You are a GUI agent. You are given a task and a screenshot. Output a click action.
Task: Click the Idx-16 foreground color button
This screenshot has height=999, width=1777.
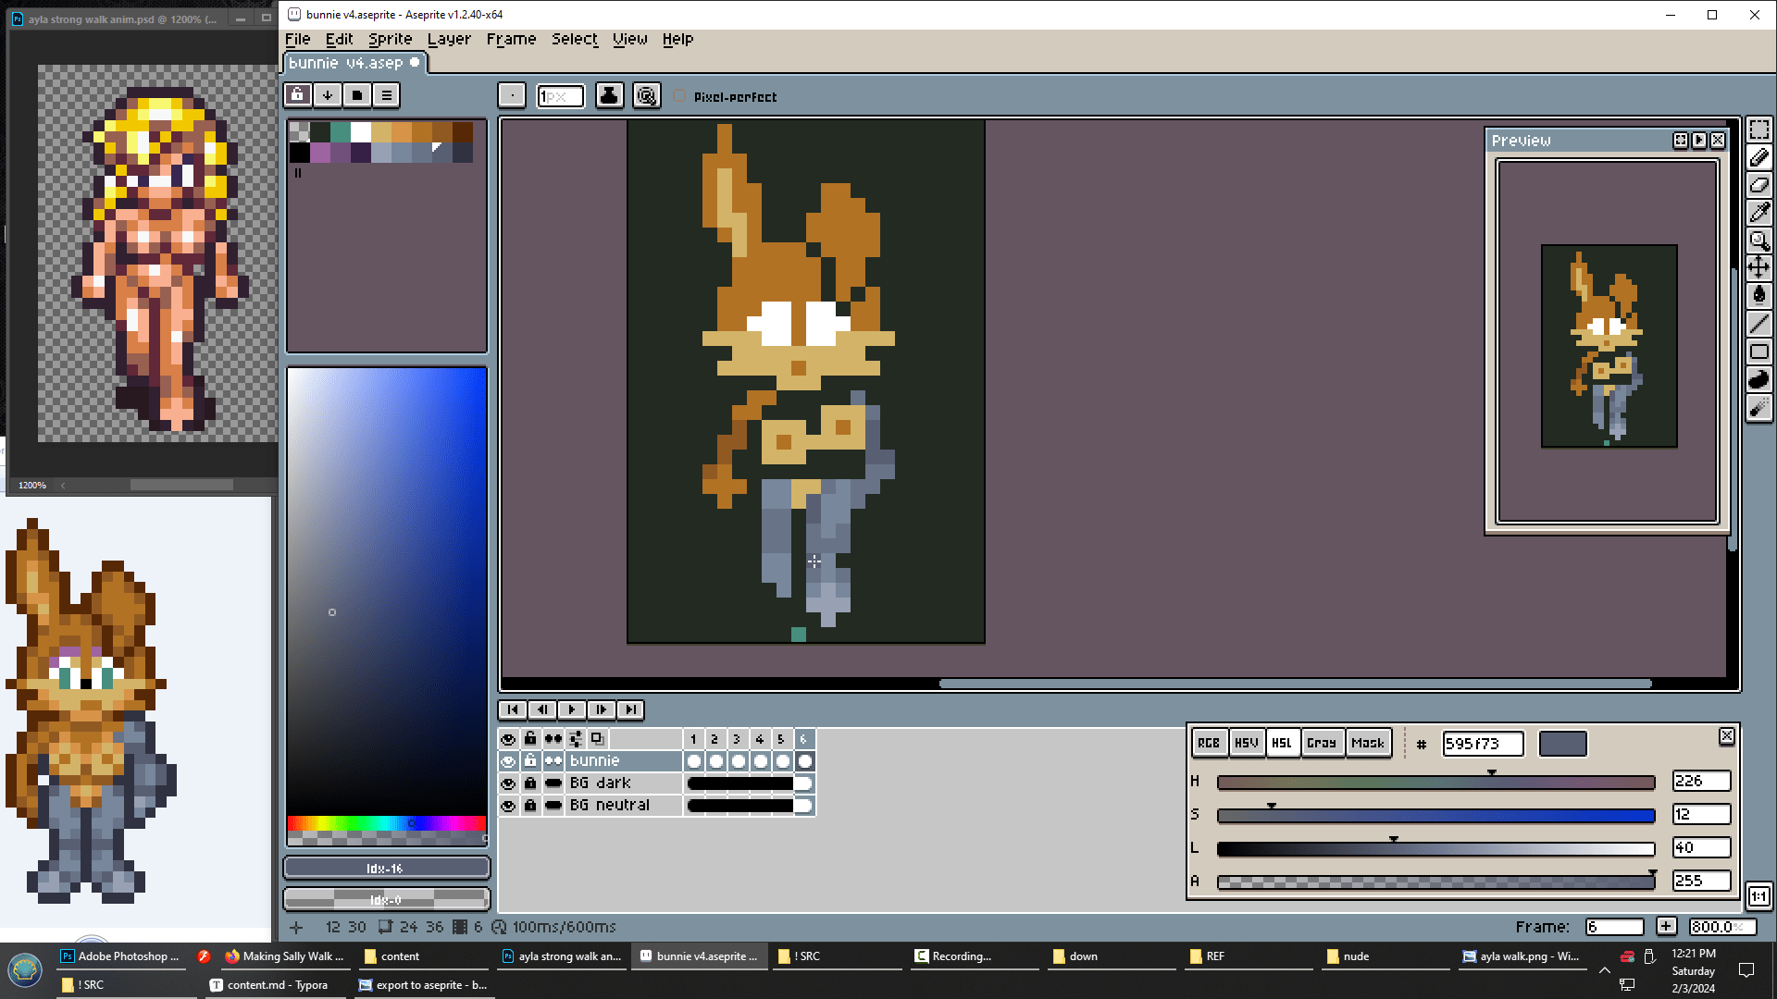click(386, 869)
